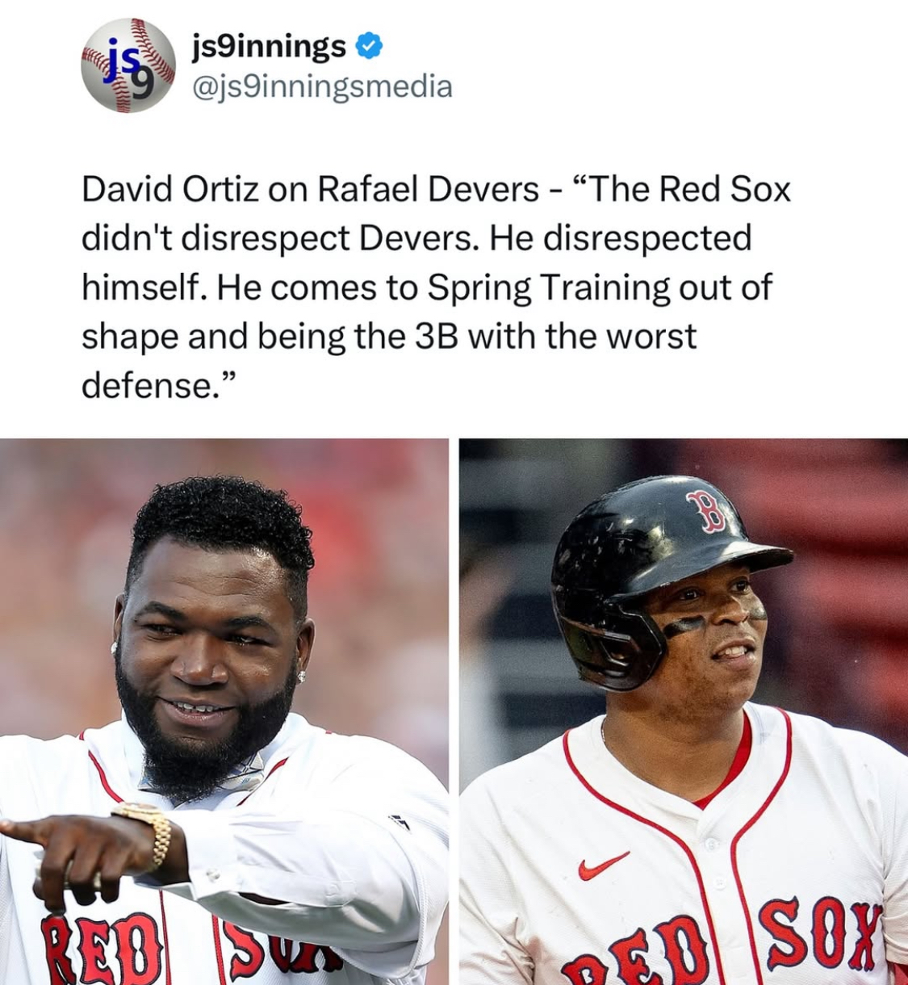Click the red B logo on the helmet
This screenshot has width=908, height=985.
pos(707,510)
